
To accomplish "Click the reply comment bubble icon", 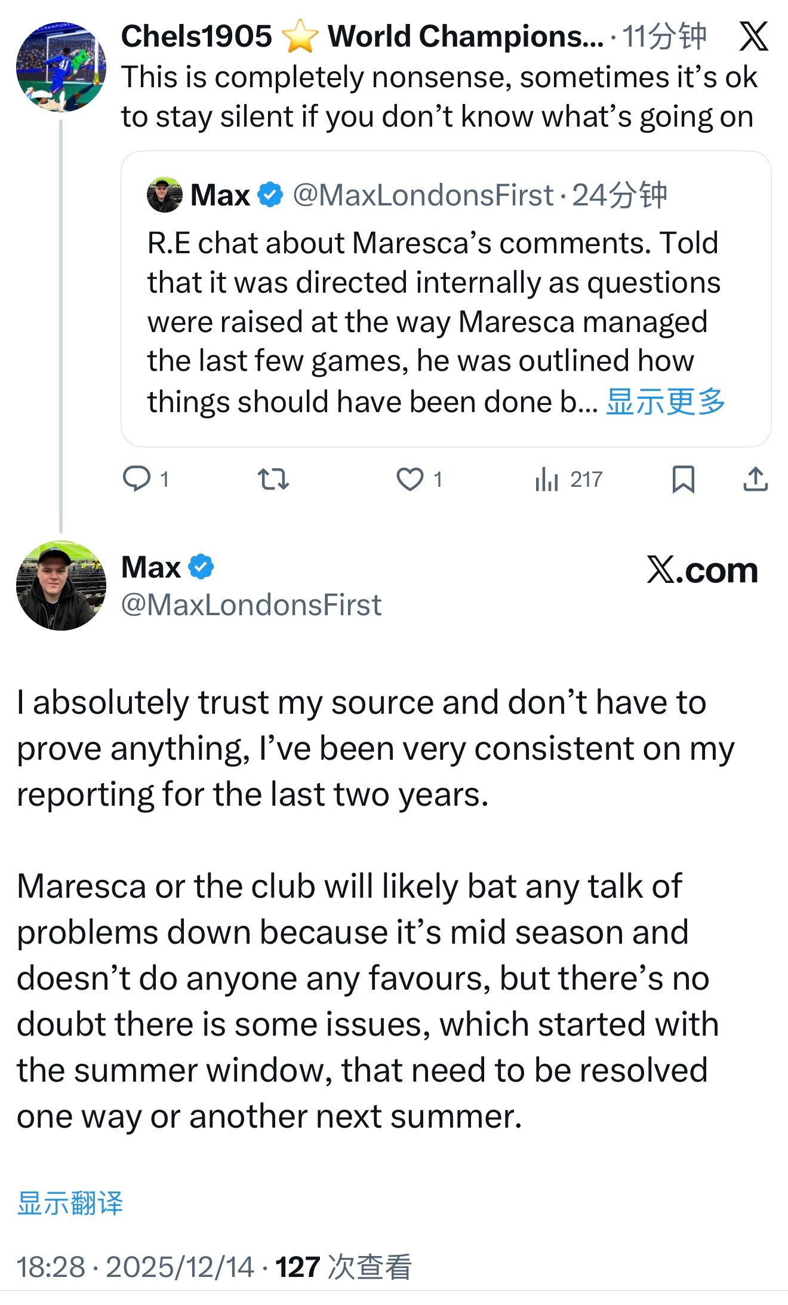I will [137, 479].
